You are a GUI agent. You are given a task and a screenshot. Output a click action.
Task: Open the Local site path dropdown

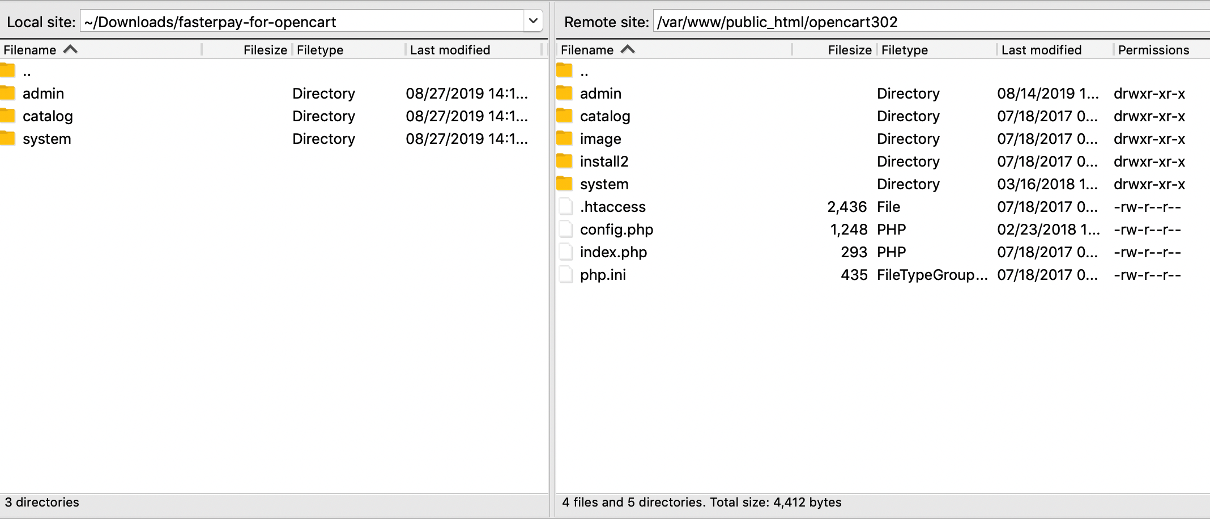(x=533, y=22)
